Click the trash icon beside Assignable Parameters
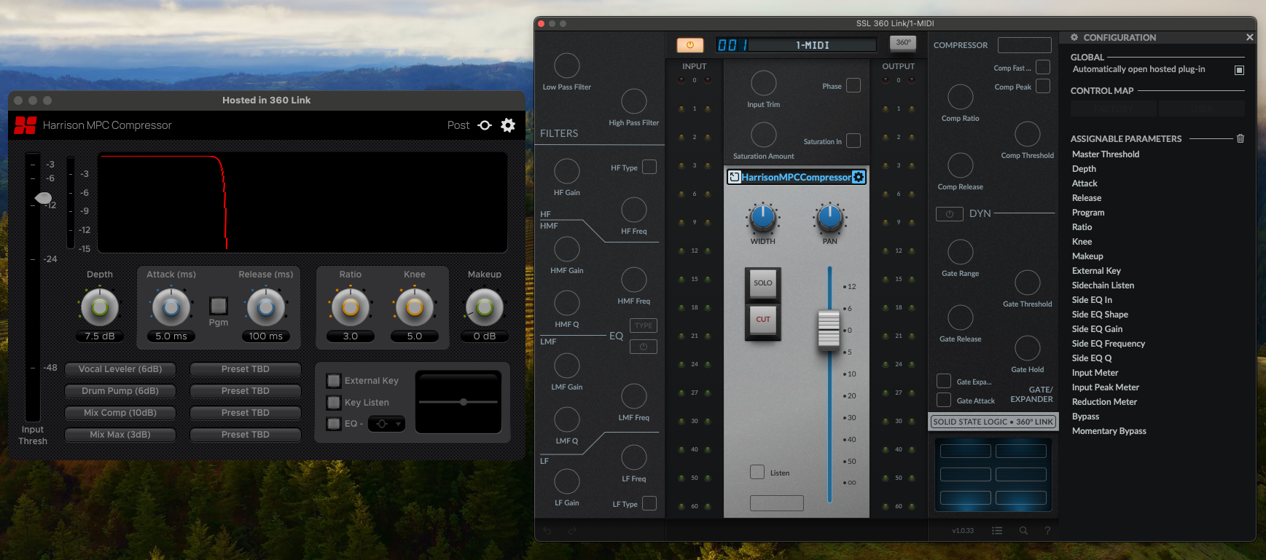This screenshot has height=560, width=1266. 1240,138
